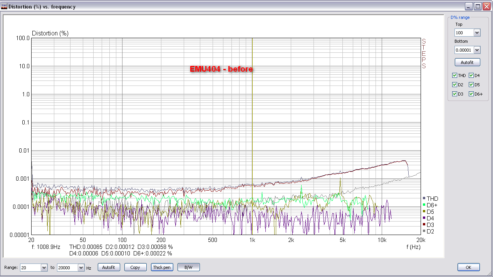The width and height of the screenshot is (493, 277).
Task: Open the Top D% range dropdown
Action: pos(477,33)
